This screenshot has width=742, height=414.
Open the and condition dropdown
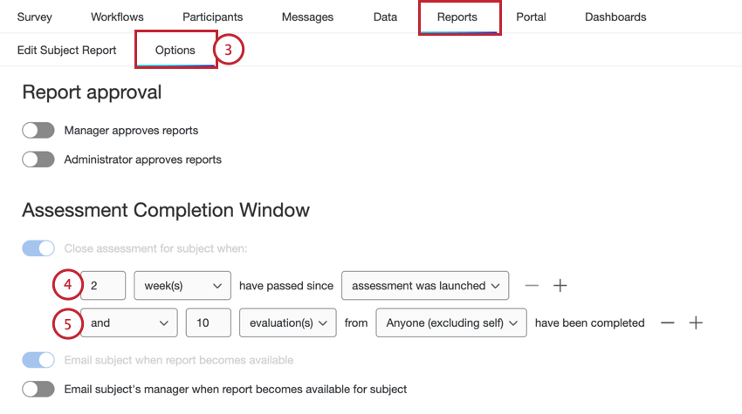tap(129, 322)
